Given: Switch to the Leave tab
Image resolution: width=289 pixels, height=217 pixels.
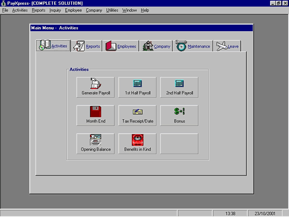Looking at the screenshot, I should (227, 46).
